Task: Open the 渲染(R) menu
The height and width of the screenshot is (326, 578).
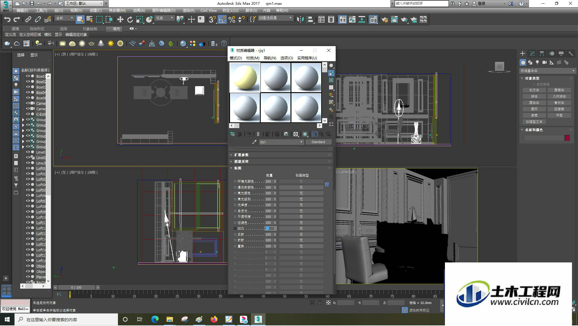Action: coord(188,11)
